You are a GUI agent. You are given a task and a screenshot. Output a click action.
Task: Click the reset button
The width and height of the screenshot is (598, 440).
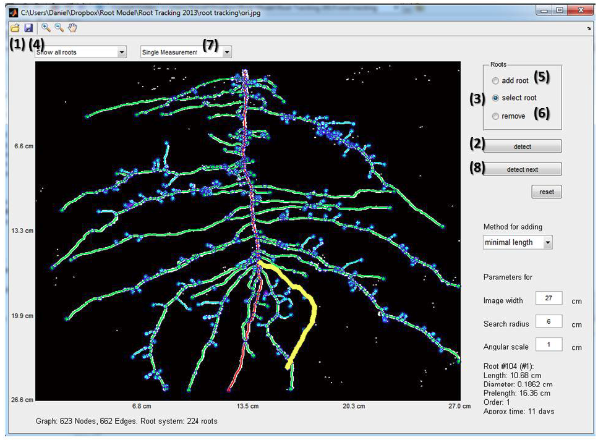click(547, 192)
